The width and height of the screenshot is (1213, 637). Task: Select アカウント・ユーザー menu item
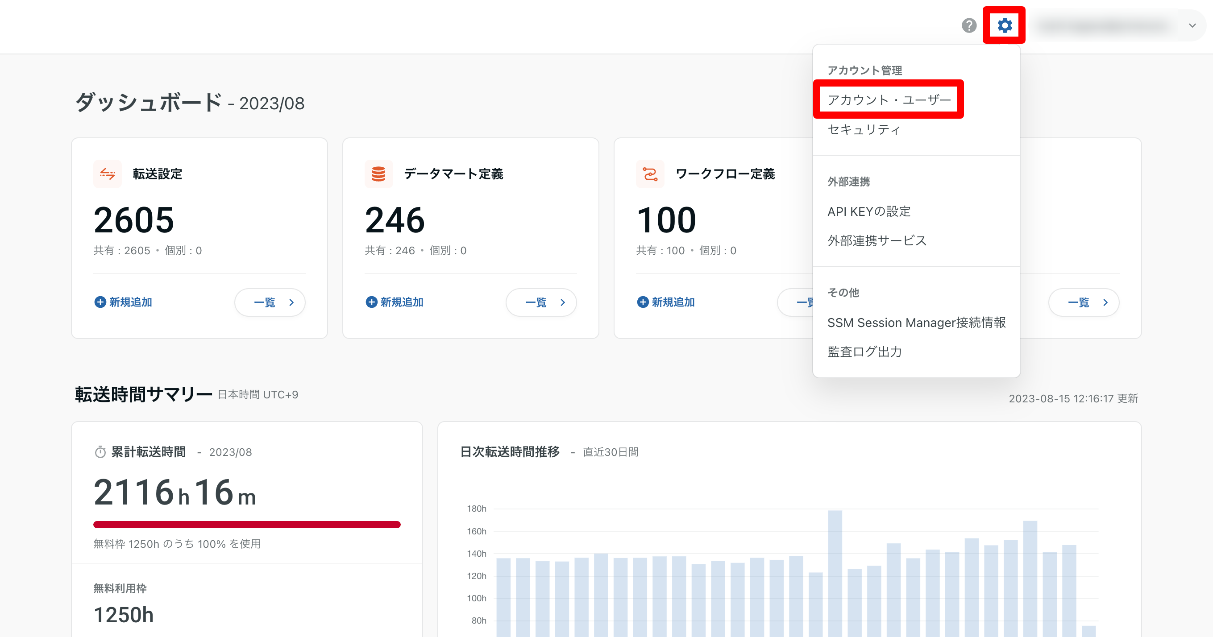click(x=889, y=100)
